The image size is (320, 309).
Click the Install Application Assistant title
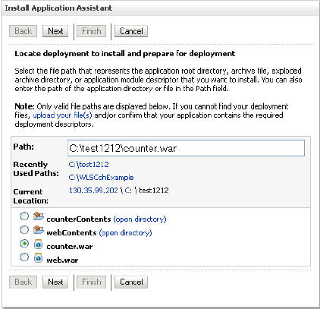pos(58,8)
